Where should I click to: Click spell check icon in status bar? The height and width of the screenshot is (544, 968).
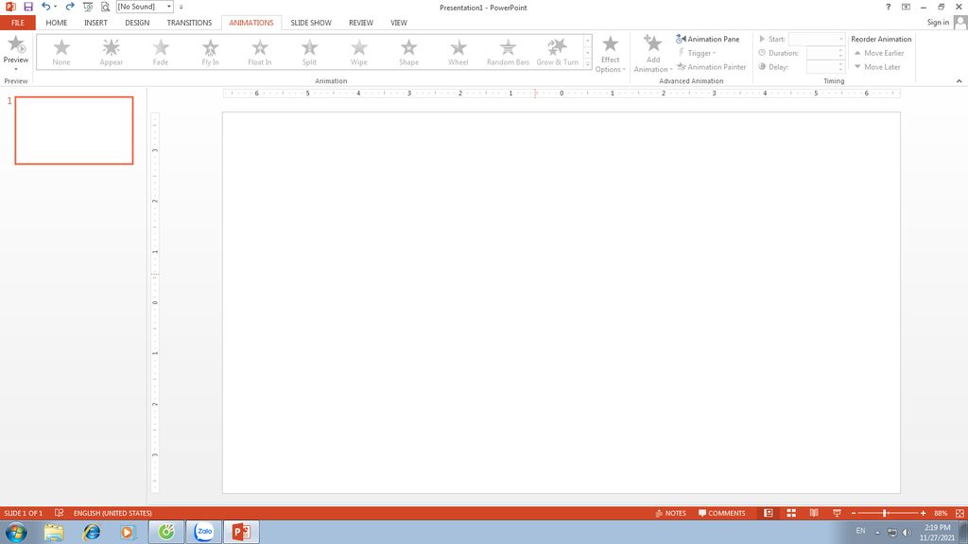click(60, 513)
